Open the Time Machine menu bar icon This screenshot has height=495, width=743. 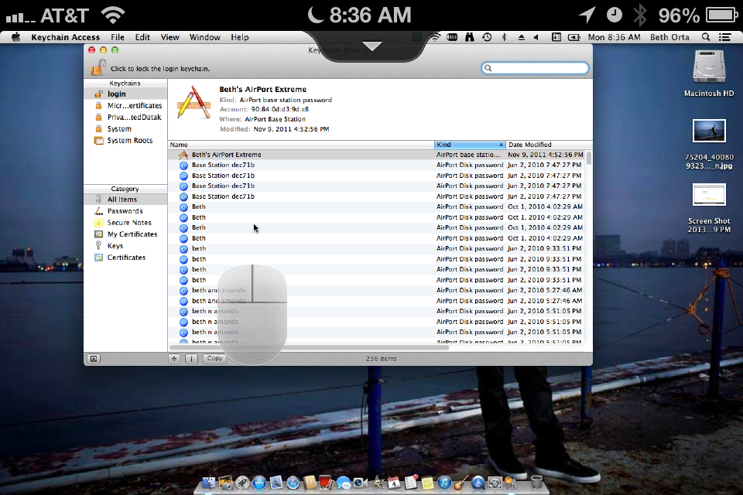point(487,37)
